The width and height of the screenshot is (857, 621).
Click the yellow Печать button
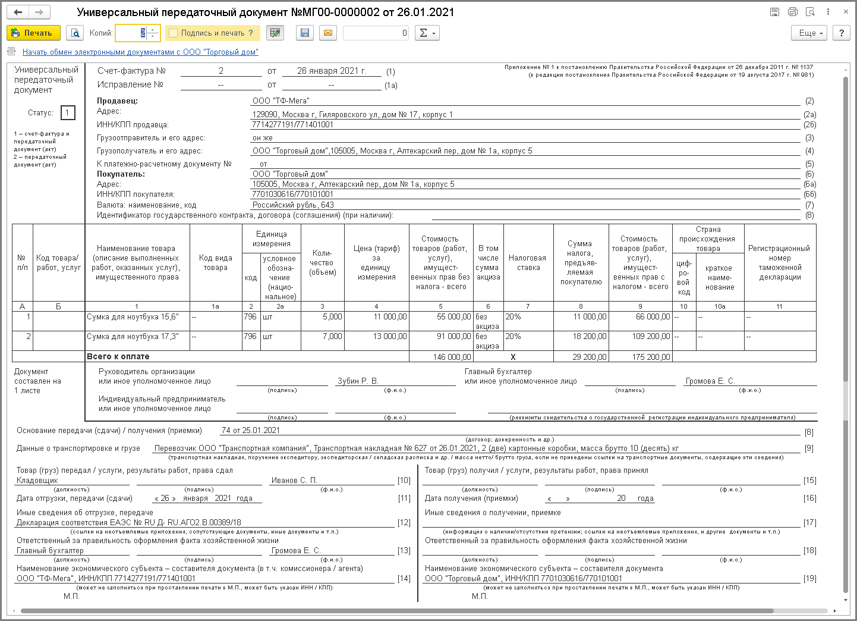coord(33,33)
